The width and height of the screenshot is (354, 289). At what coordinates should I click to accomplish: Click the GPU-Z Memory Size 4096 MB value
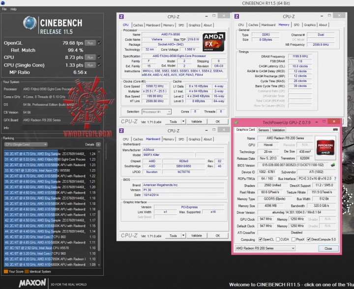click(x=270, y=206)
